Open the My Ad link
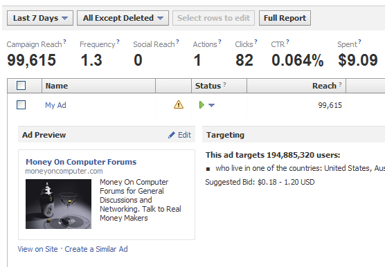 pos(55,105)
